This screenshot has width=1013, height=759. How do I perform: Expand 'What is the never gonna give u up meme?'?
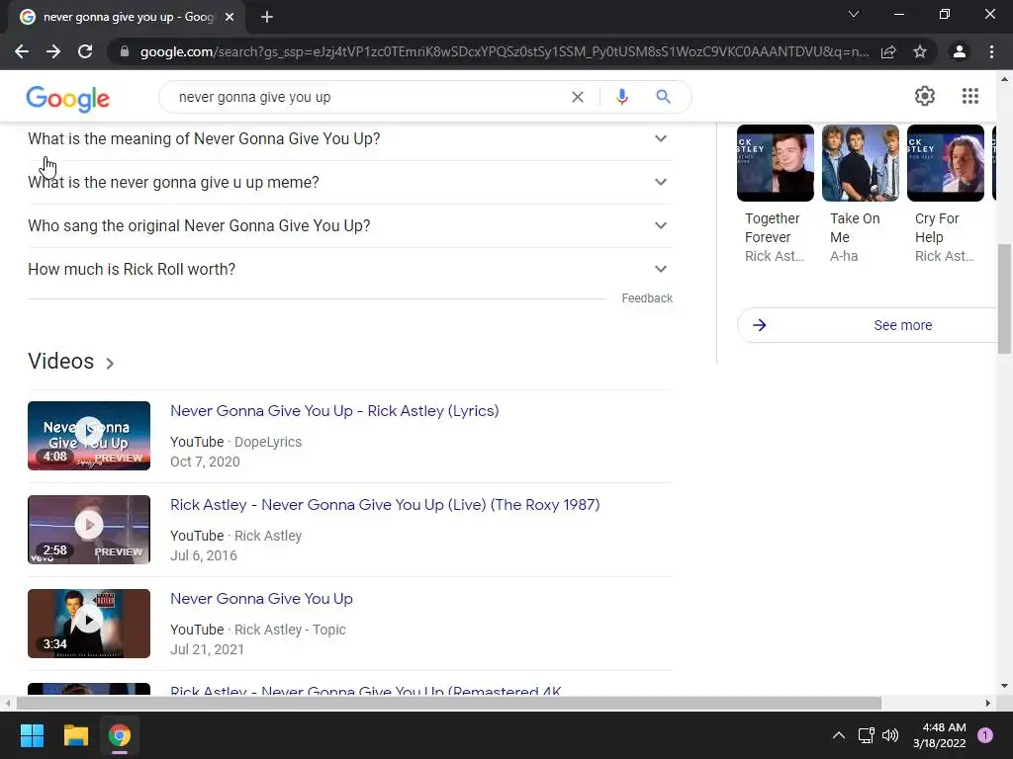(x=350, y=182)
